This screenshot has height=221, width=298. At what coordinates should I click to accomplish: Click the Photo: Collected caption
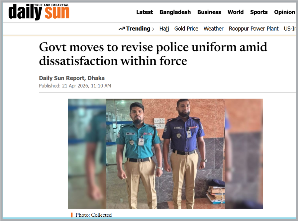click(93, 215)
